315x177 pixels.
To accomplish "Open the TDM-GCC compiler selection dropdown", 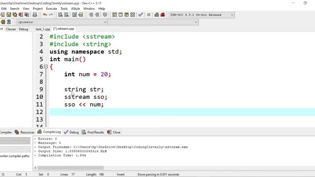I will coord(202,15).
